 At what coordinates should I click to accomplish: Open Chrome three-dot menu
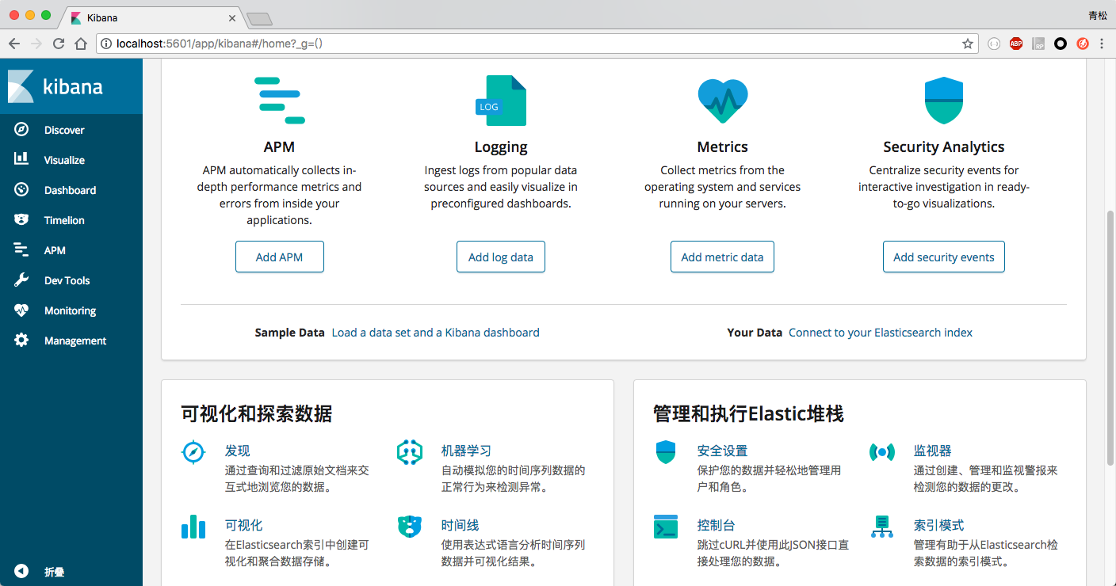(x=1102, y=44)
